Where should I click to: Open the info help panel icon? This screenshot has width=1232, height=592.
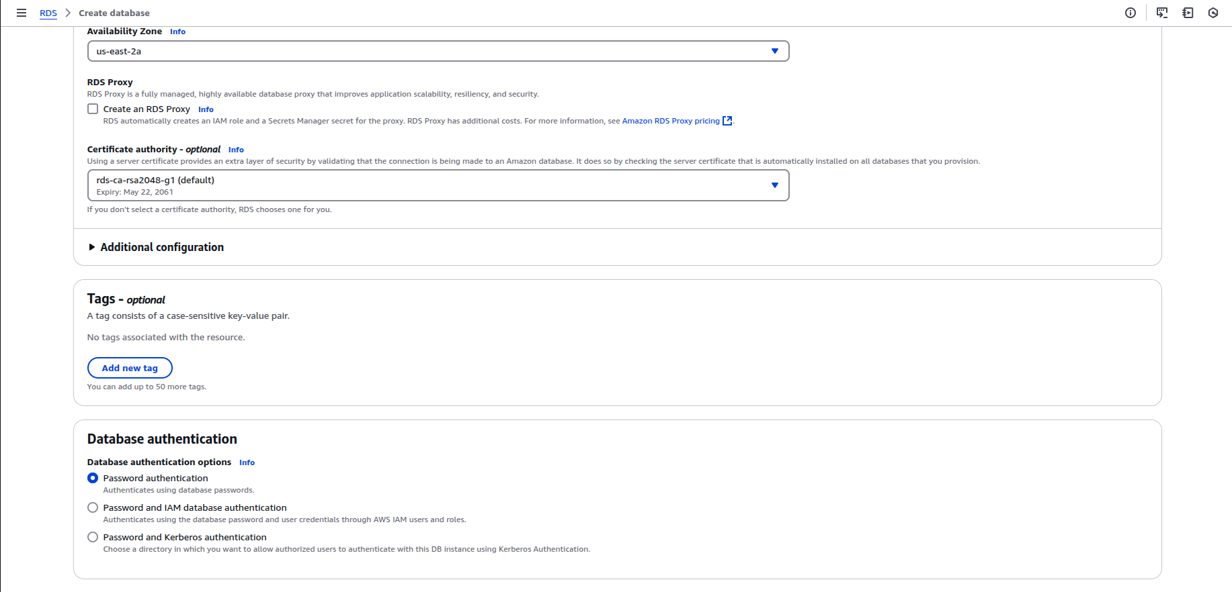[1131, 13]
